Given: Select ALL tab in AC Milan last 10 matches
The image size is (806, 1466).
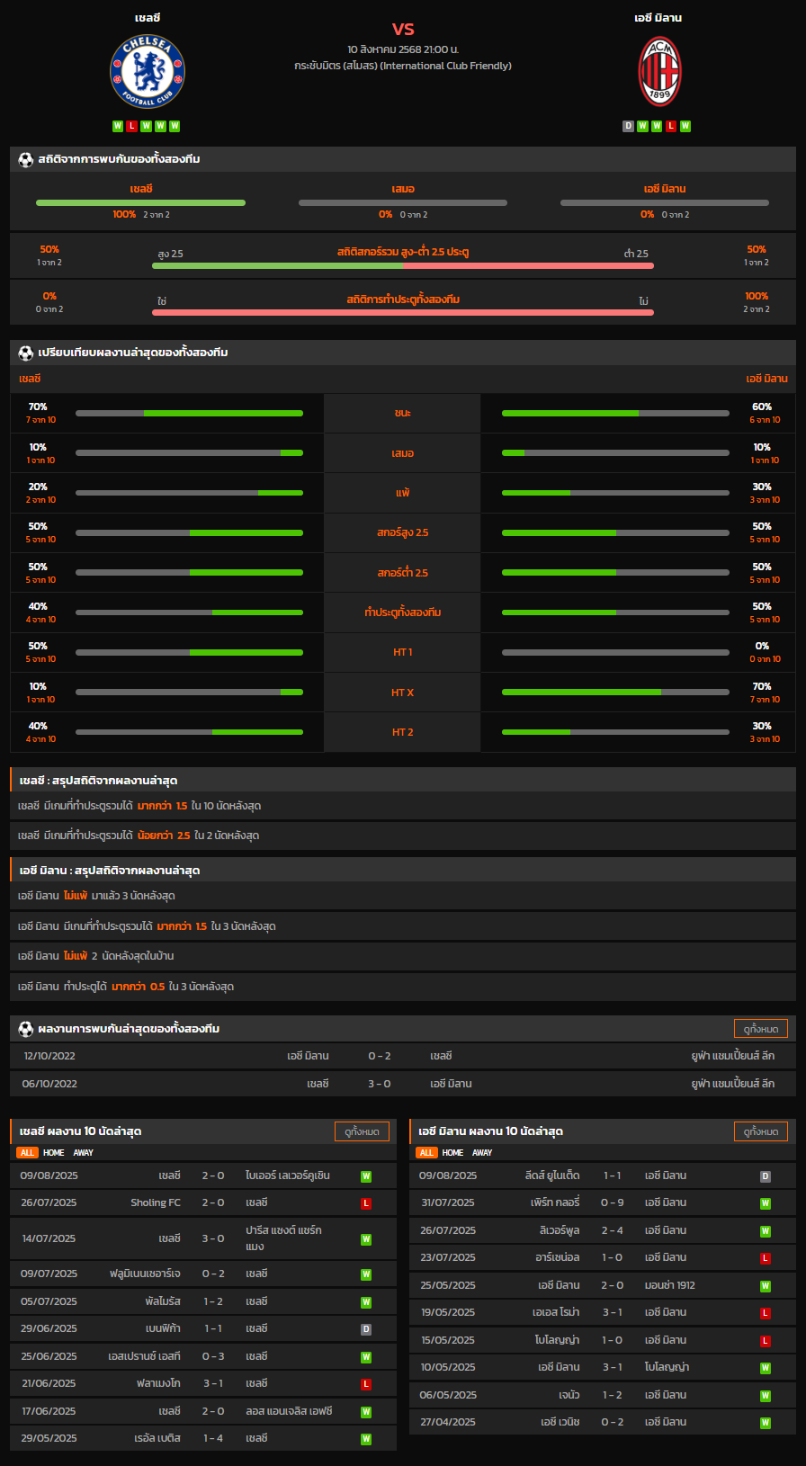Looking at the screenshot, I should (x=426, y=1153).
